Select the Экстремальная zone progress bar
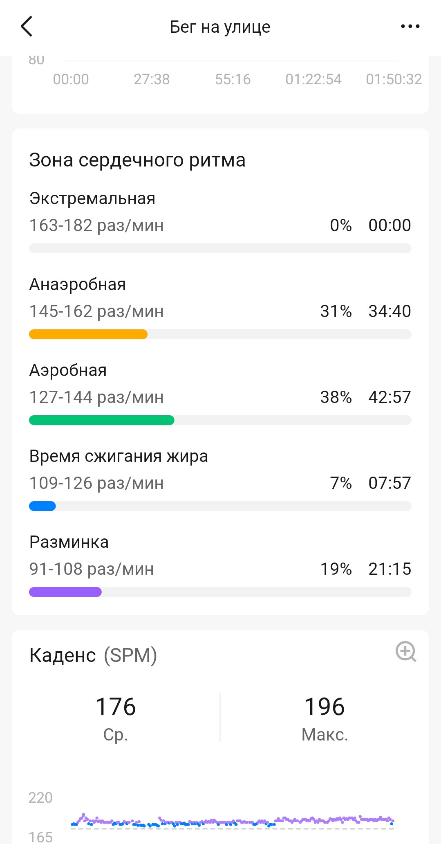 point(220,248)
